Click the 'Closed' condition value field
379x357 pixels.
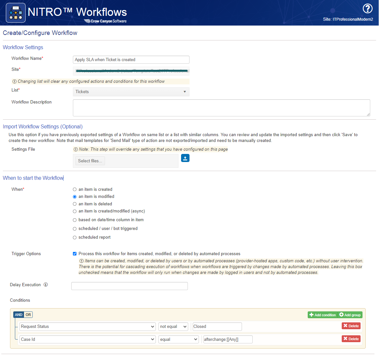217,326
